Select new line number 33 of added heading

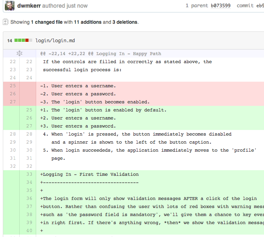click(x=29, y=174)
